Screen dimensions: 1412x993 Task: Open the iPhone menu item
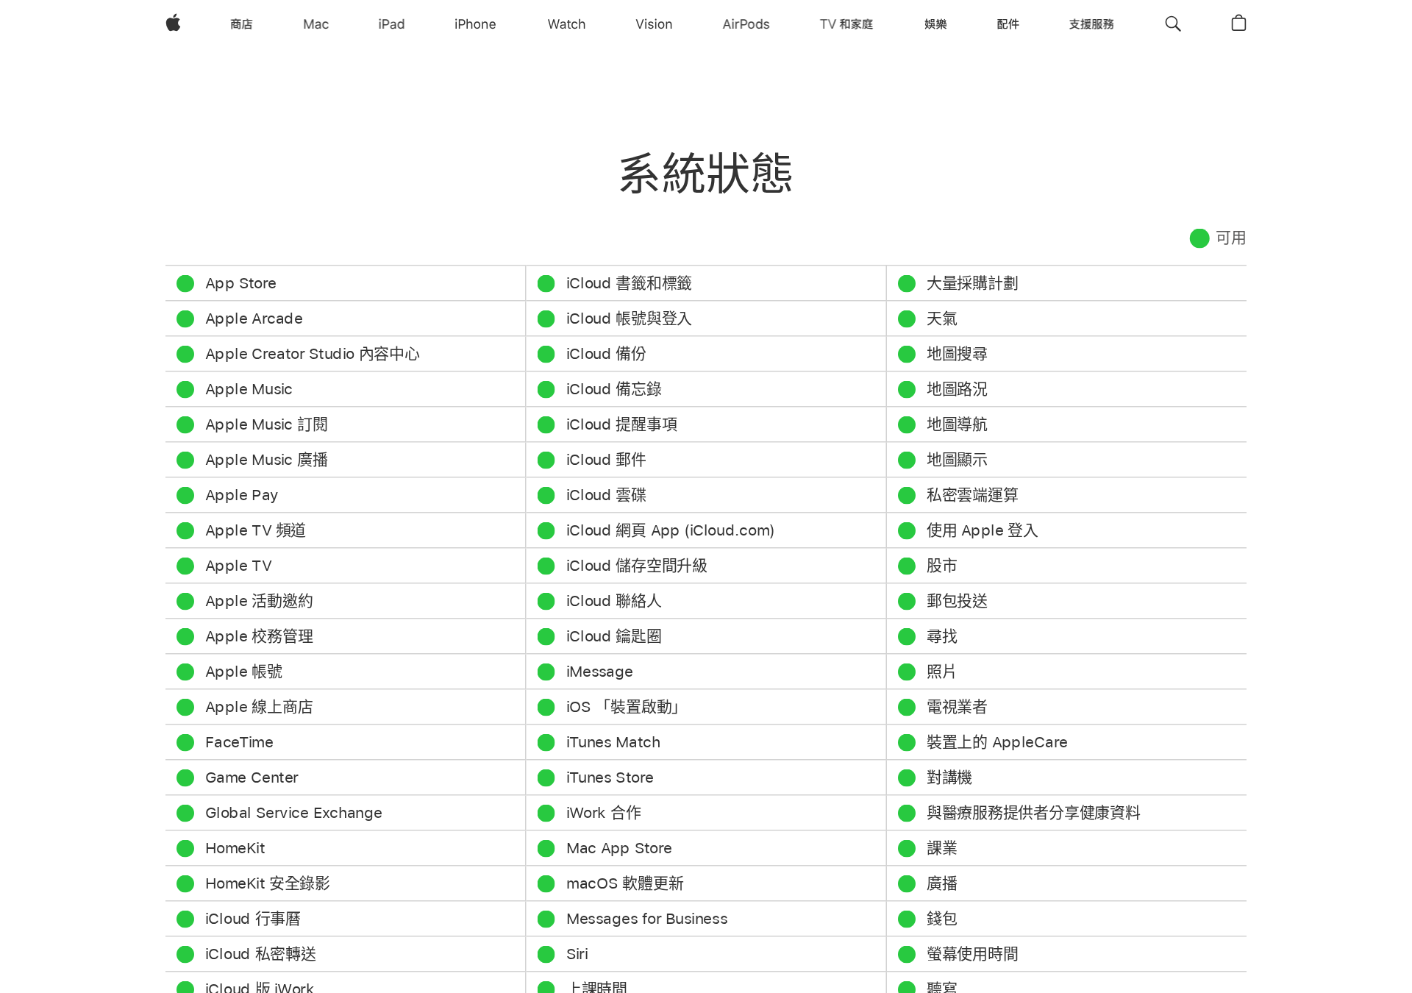coord(475,24)
